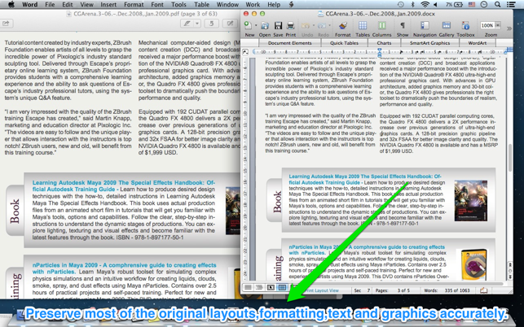Print the document using printer icon
The height and width of the screenshot is (327, 524).
click(x=290, y=25)
